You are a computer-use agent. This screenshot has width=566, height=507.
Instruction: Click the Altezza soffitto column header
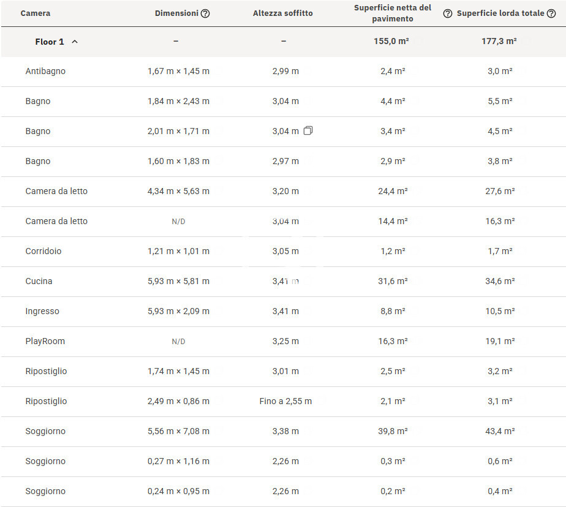tap(282, 13)
